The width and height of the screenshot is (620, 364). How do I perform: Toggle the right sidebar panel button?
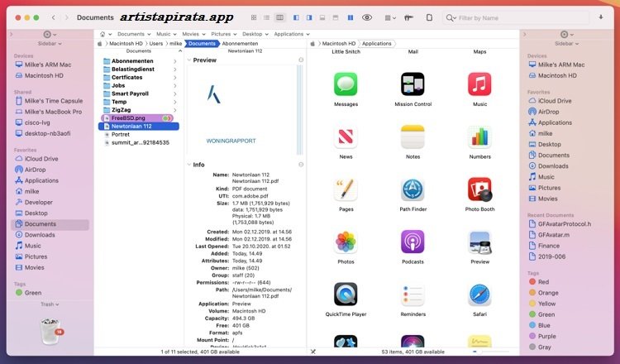tap(309, 17)
